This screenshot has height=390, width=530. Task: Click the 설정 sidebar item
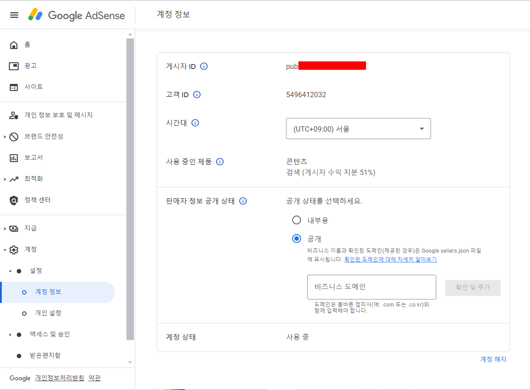coord(36,271)
